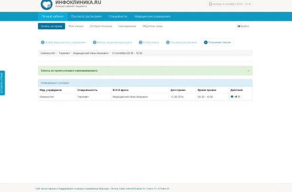Dismiss the green success notification
Image resolution: width=292 pixels, height=192 pixels.
[248, 71]
